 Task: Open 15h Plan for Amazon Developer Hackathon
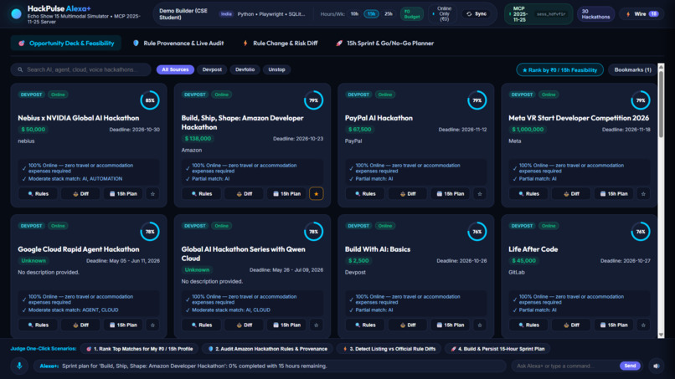point(286,193)
